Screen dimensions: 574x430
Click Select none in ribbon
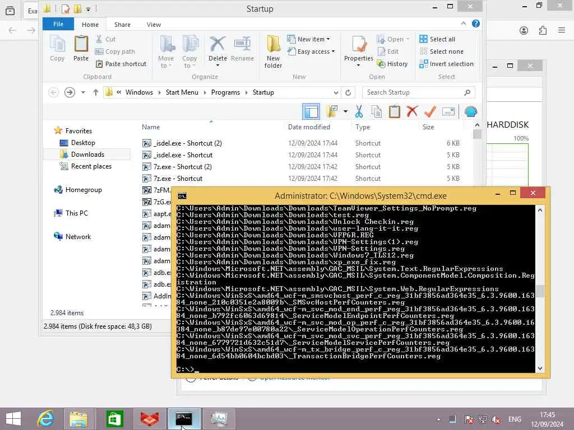point(442,52)
